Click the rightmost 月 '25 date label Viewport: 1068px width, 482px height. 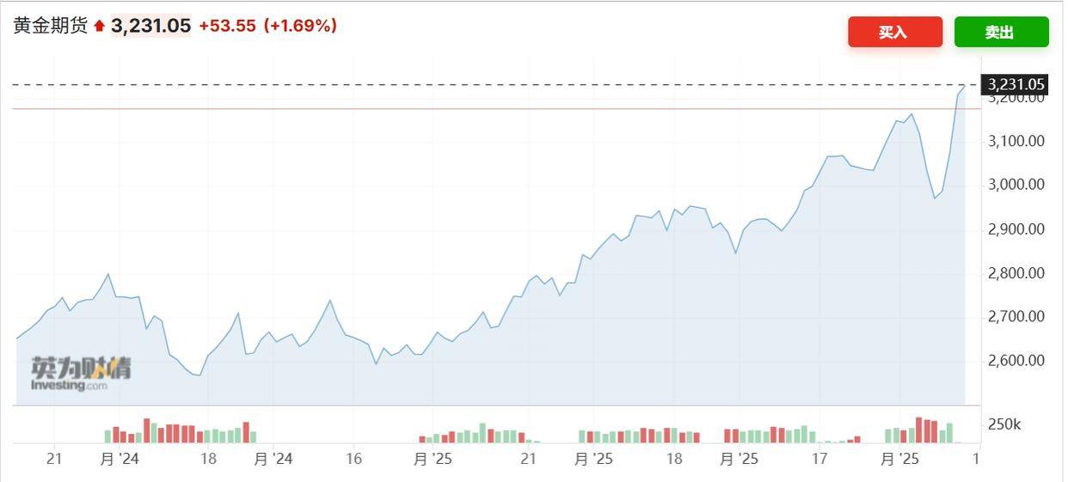(x=900, y=460)
